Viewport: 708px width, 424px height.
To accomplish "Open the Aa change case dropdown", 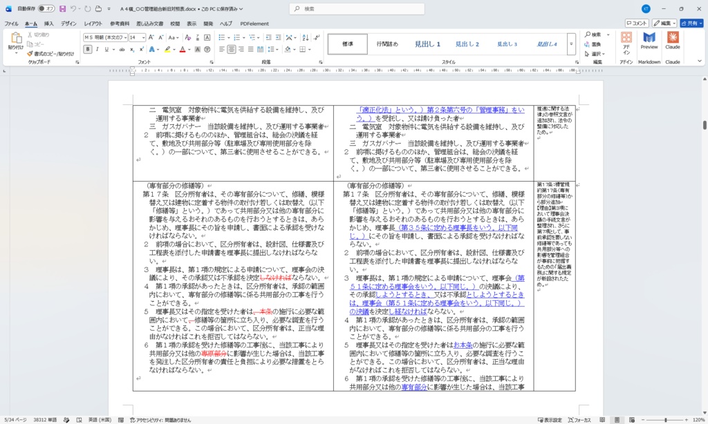I will (x=173, y=37).
